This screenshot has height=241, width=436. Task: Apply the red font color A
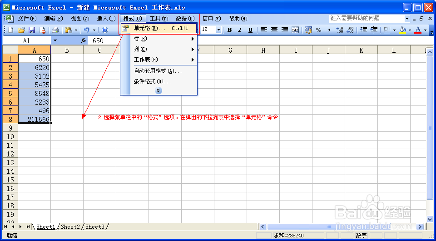point(418,30)
